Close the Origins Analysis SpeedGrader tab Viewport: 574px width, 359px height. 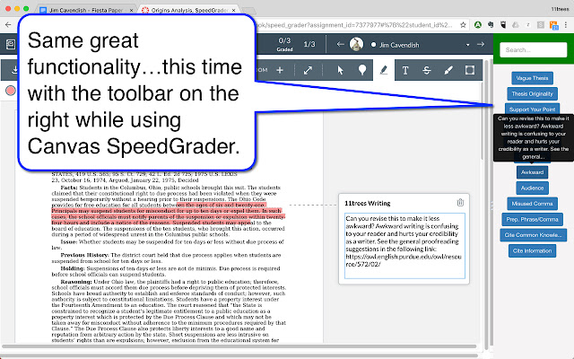tap(234, 10)
